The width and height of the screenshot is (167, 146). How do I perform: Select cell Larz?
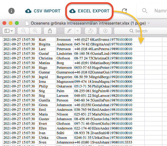click(x=47, y=49)
